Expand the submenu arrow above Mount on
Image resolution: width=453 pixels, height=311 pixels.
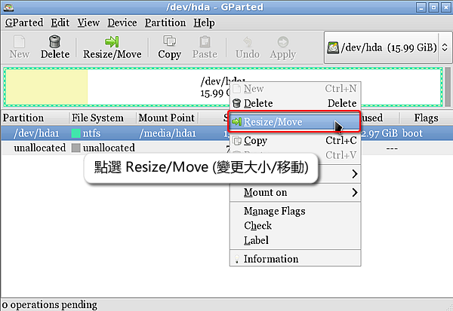(355, 174)
